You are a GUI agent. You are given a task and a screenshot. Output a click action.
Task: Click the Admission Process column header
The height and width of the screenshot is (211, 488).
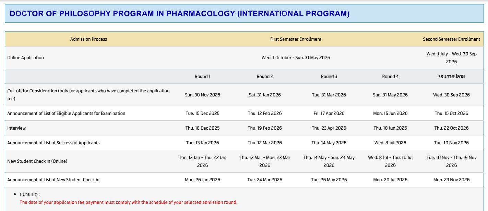[88, 39]
